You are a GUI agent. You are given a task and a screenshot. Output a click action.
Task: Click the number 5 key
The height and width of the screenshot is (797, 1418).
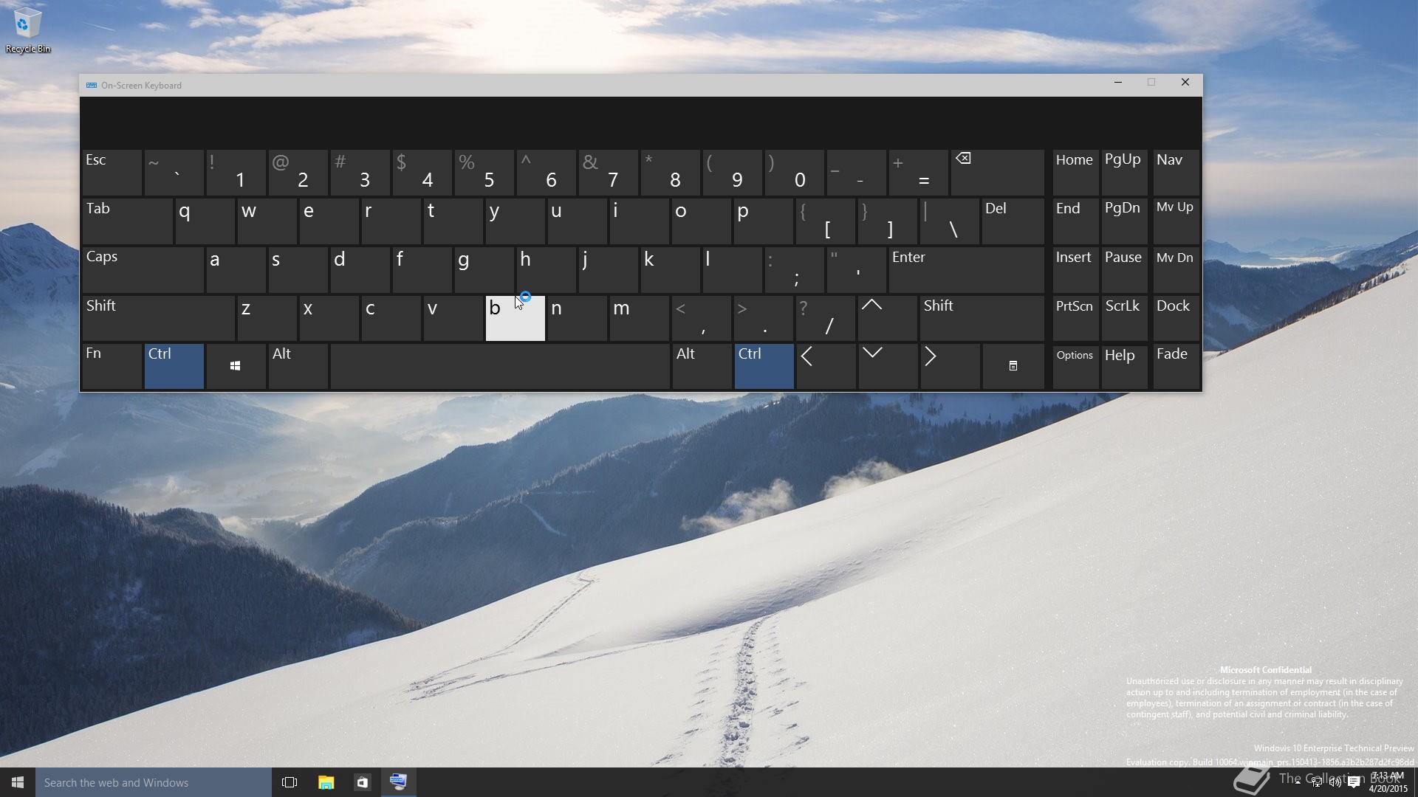tap(484, 173)
